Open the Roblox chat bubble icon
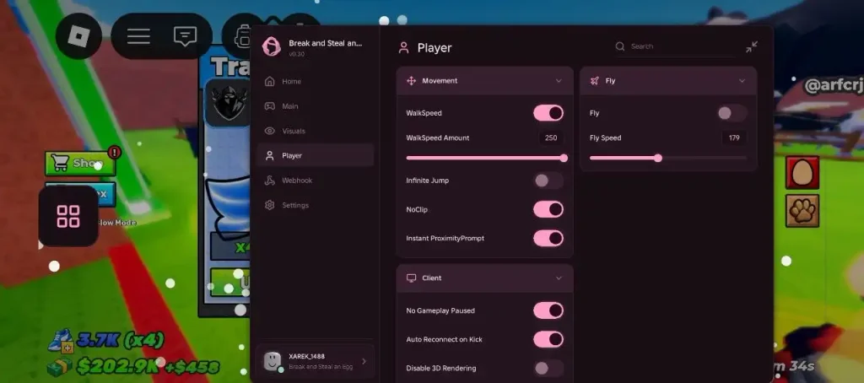864x383 pixels. tap(185, 36)
